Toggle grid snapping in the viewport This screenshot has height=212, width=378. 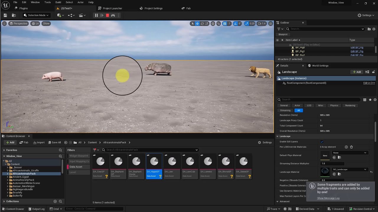pos(225,24)
